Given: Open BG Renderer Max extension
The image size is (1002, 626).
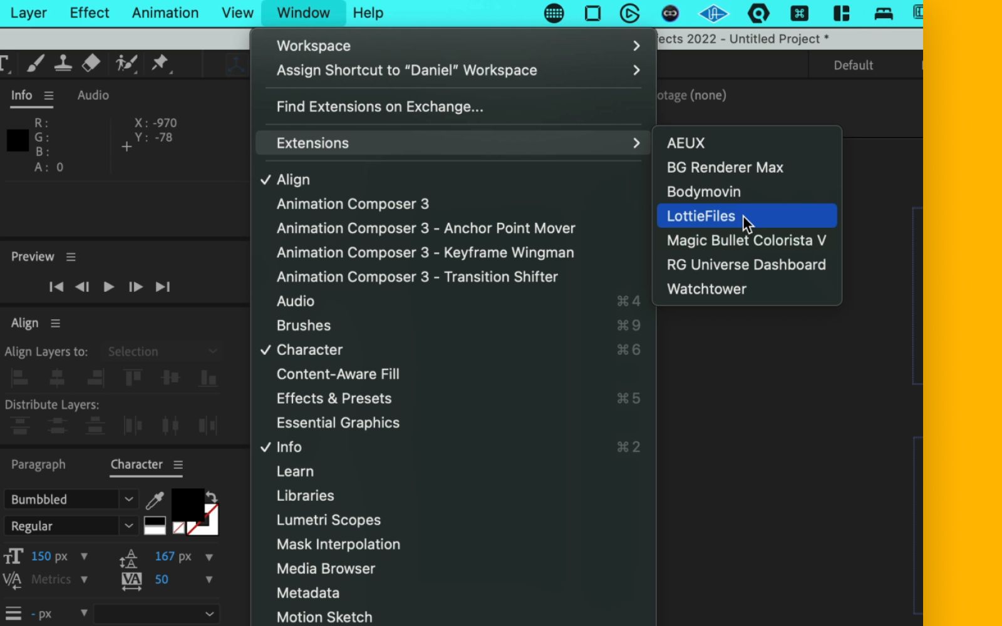Looking at the screenshot, I should pos(746,167).
